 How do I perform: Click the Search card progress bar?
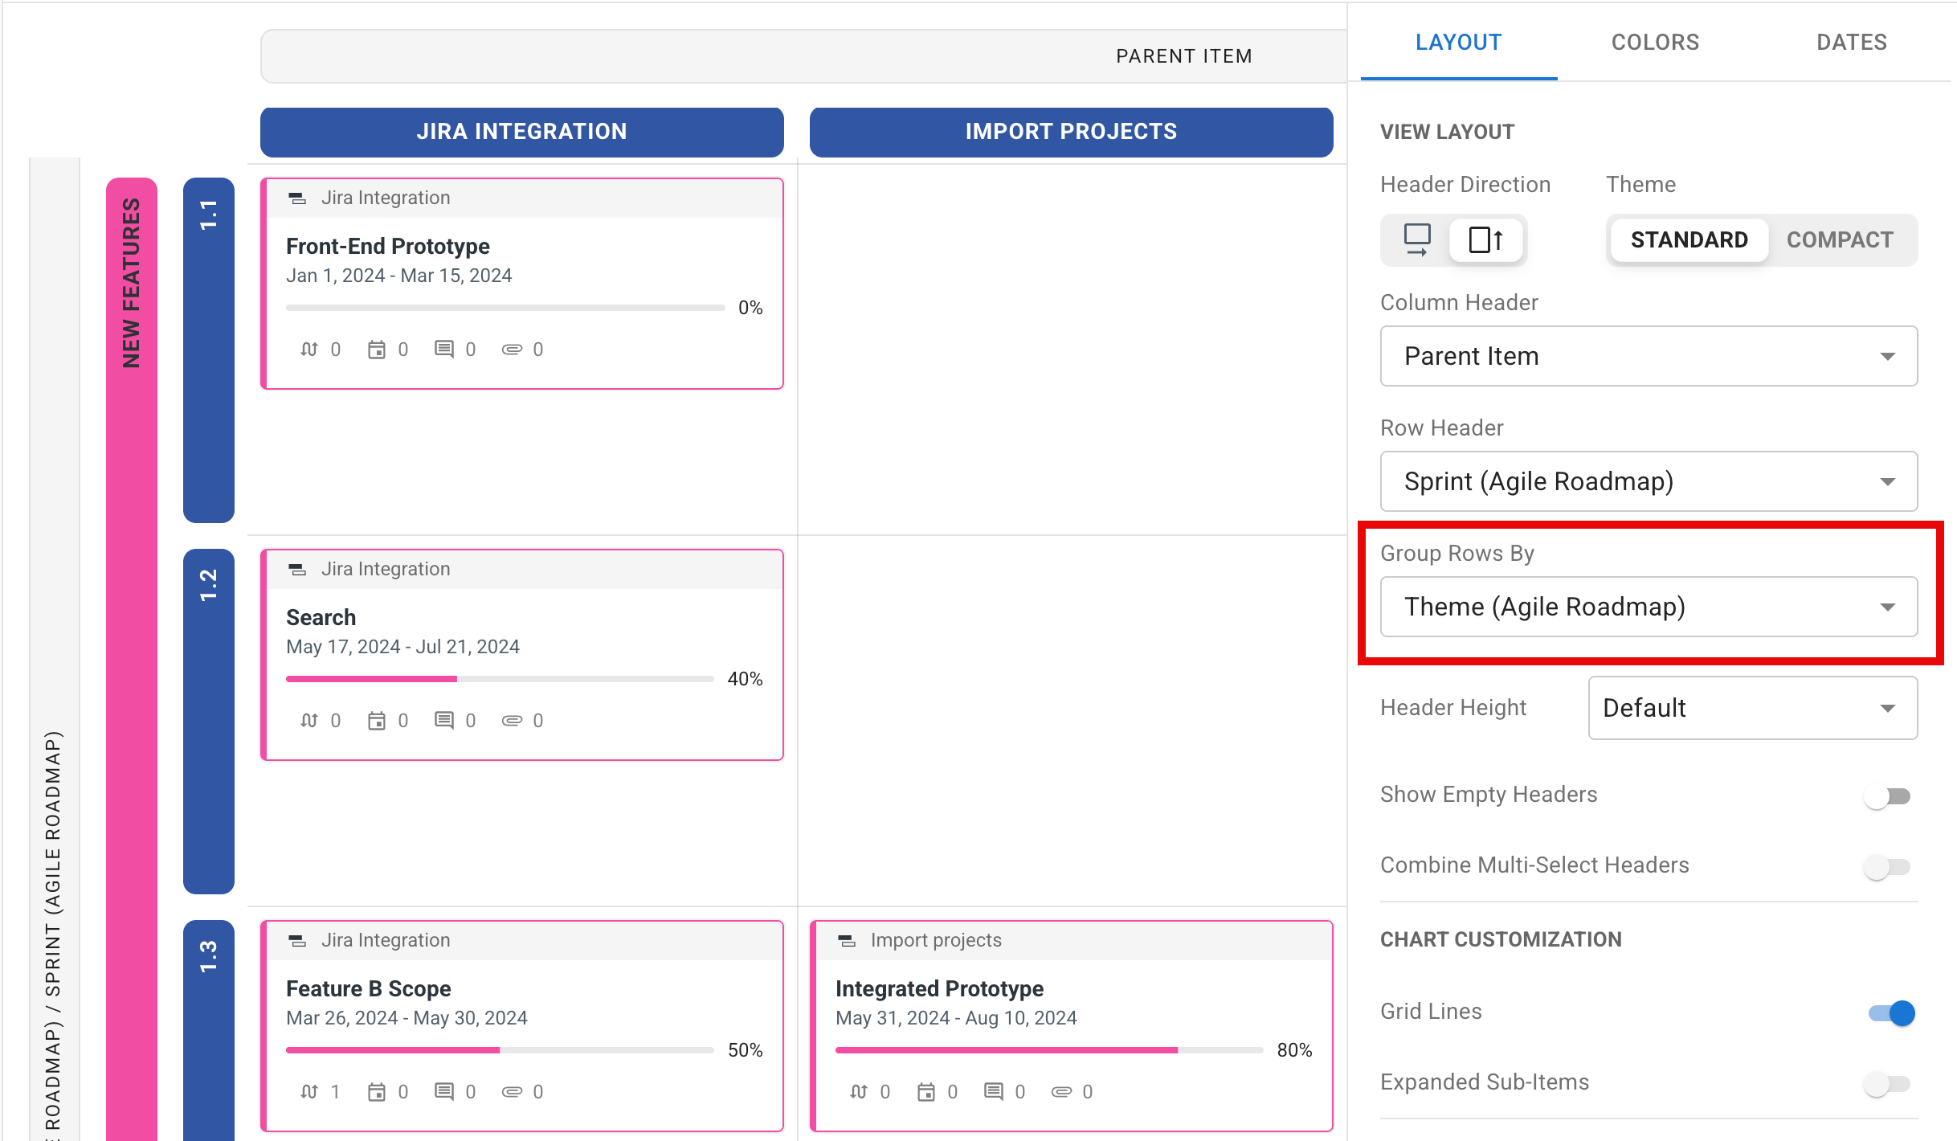click(x=500, y=678)
